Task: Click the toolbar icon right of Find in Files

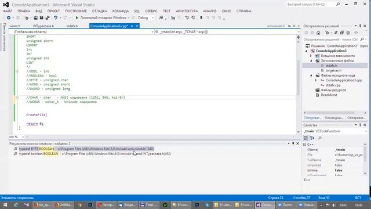Action: pos(173,18)
